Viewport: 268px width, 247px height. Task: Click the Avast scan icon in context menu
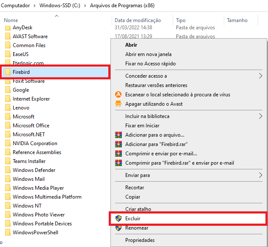(118, 95)
